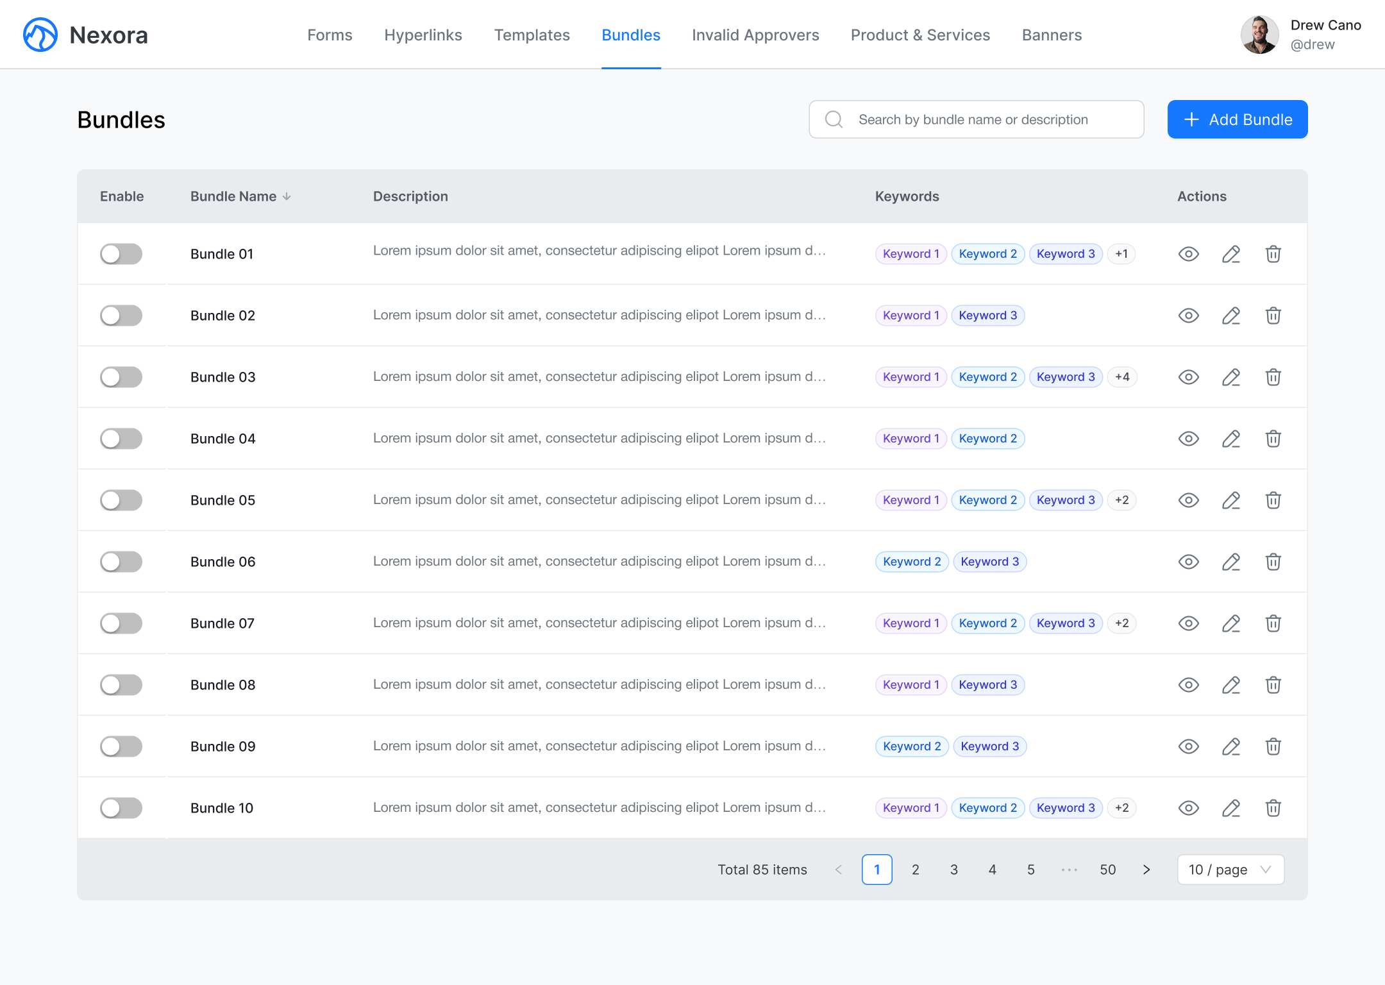Image resolution: width=1385 pixels, height=985 pixels.
Task: Click the eye icon for Bundle 08
Action: coord(1188,685)
